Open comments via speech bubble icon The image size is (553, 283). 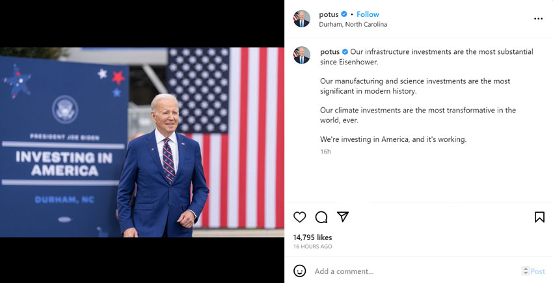(x=321, y=217)
